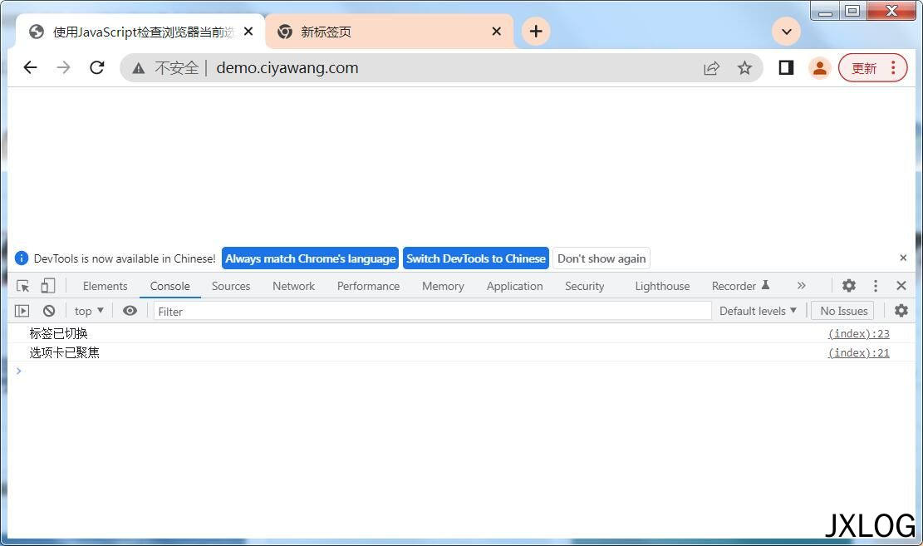Open the Lighthouse tab
The width and height of the screenshot is (923, 546).
(662, 286)
